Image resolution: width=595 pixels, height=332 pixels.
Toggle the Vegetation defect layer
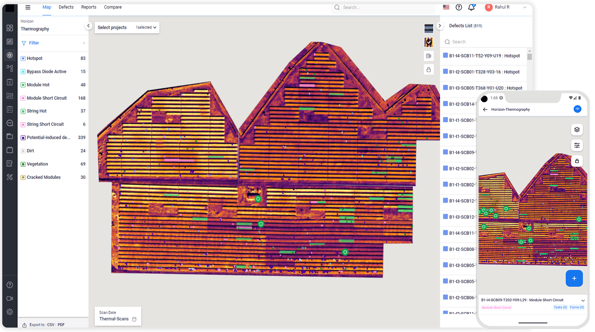point(23,164)
